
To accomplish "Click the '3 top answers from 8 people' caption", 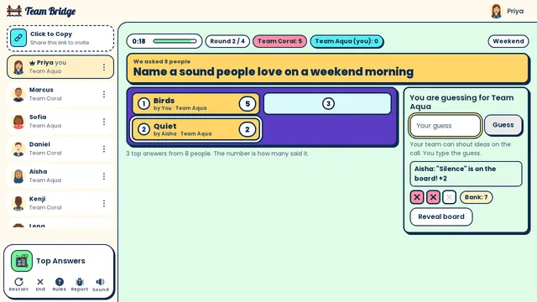I will click(x=217, y=154).
